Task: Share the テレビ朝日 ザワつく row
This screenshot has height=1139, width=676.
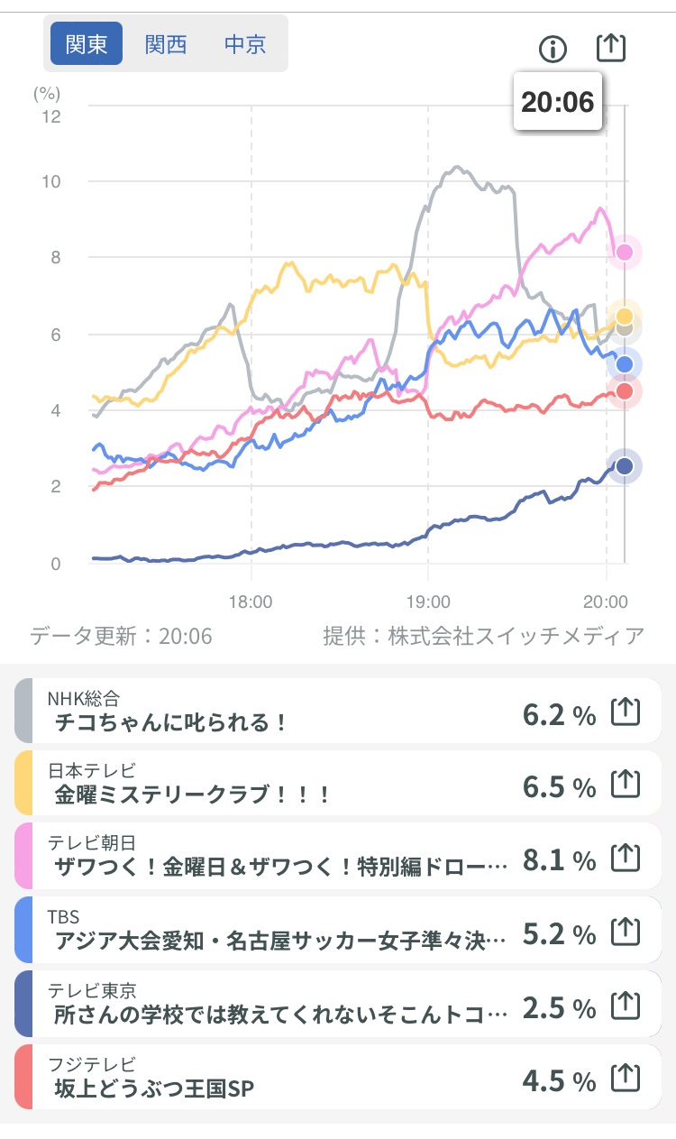Action: (x=626, y=859)
